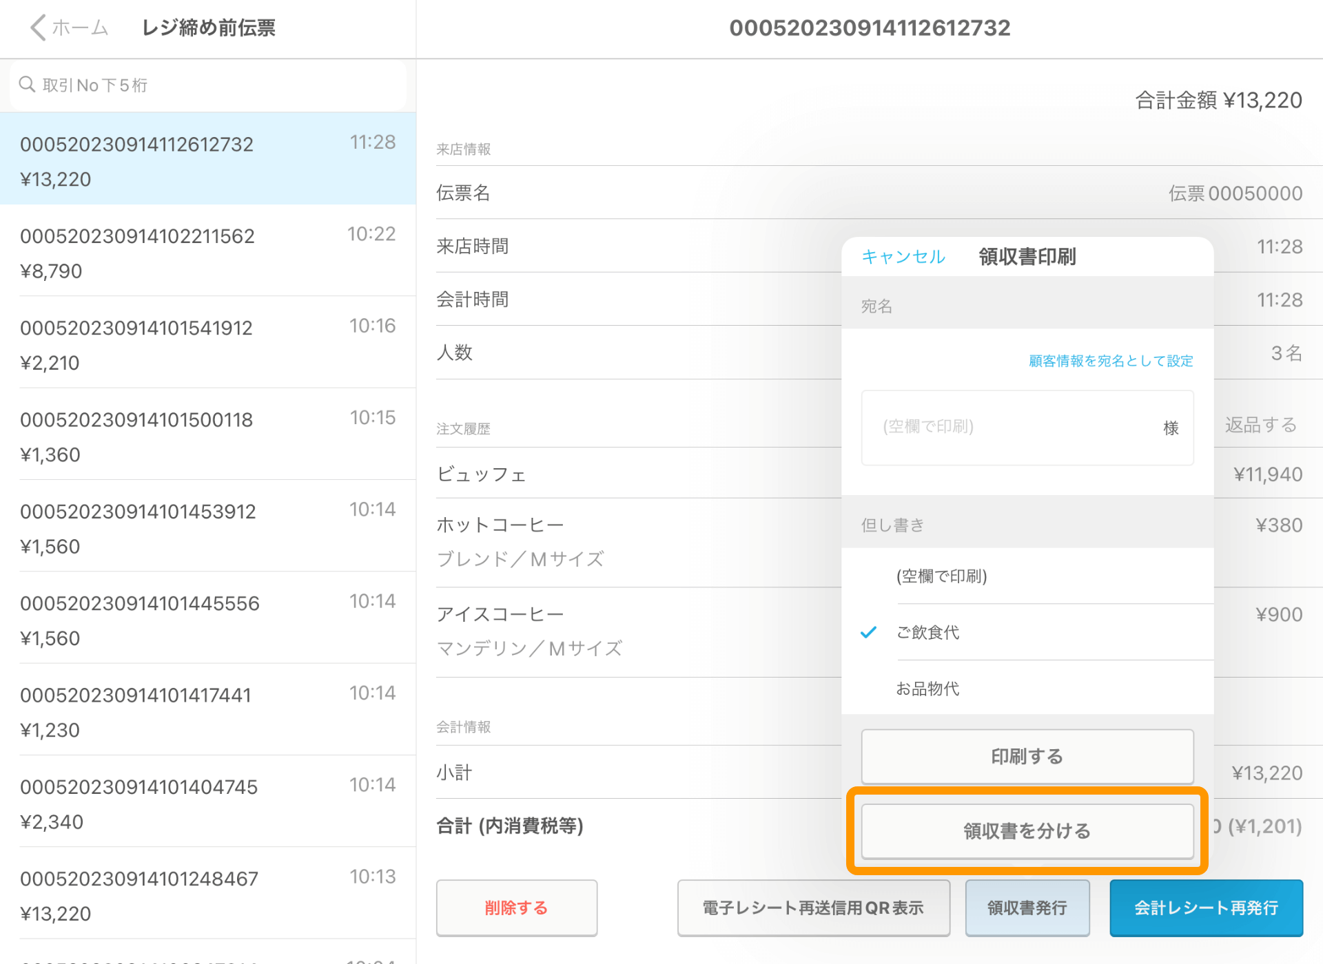The width and height of the screenshot is (1323, 964).
Task: Choose お品物代 for 但し書き
Action: point(1027,689)
